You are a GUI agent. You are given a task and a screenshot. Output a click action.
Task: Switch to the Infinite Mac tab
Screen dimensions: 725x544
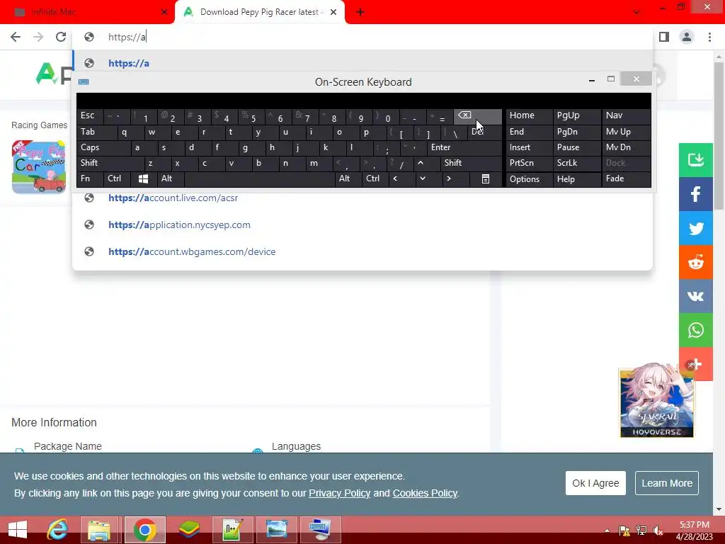coord(87,12)
